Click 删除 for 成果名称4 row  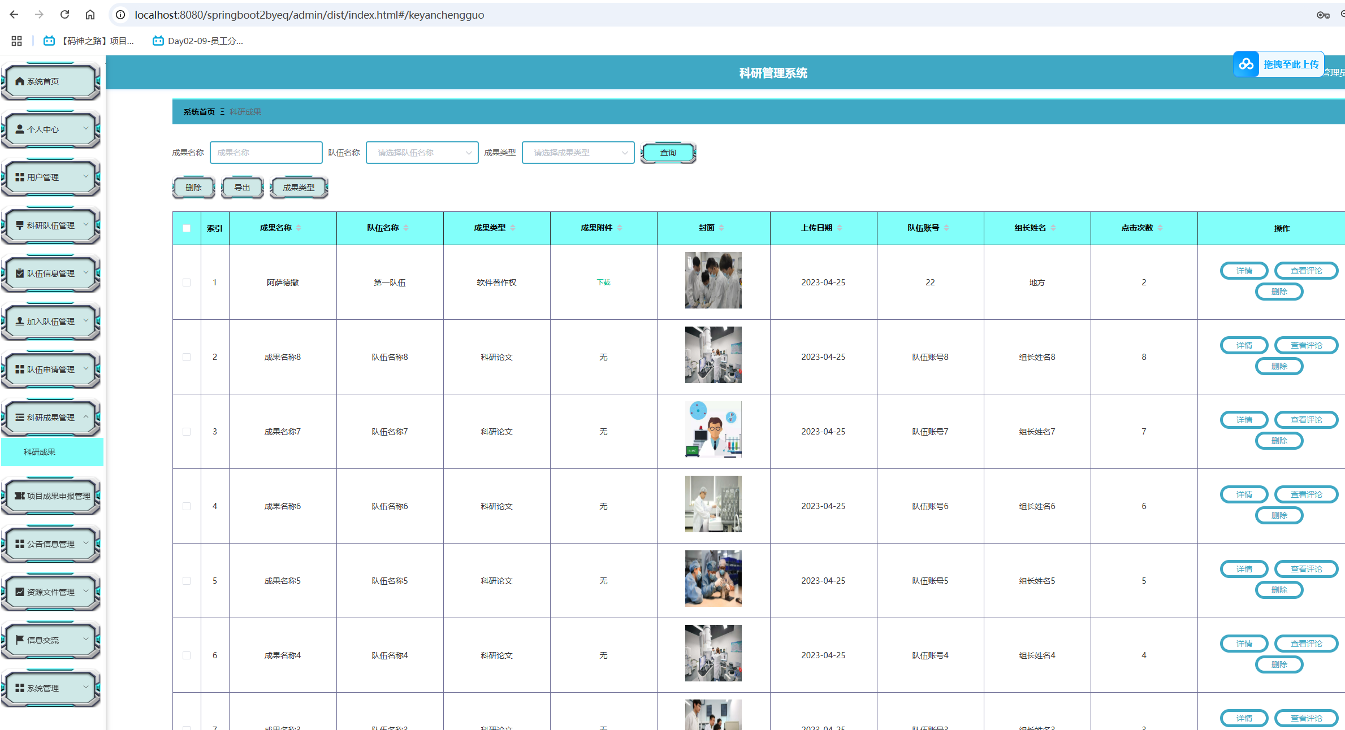click(x=1279, y=664)
